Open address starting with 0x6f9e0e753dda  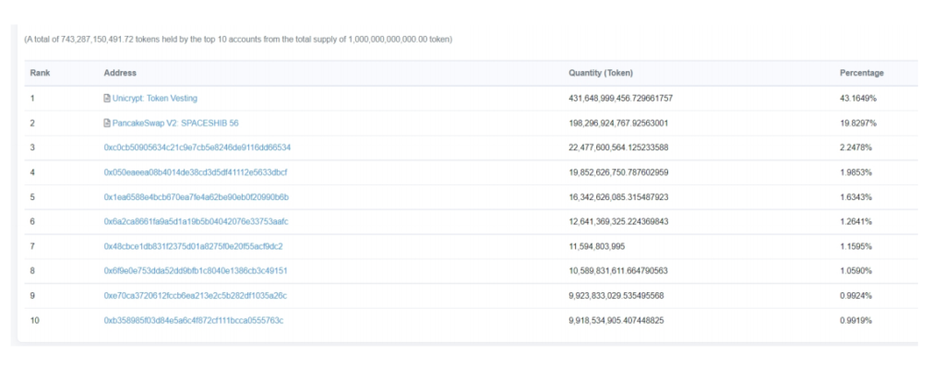(196, 271)
